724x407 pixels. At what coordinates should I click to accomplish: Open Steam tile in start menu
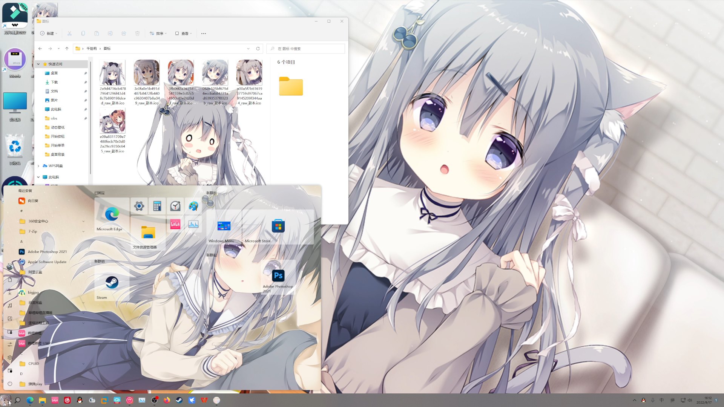(x=112, y=283)
